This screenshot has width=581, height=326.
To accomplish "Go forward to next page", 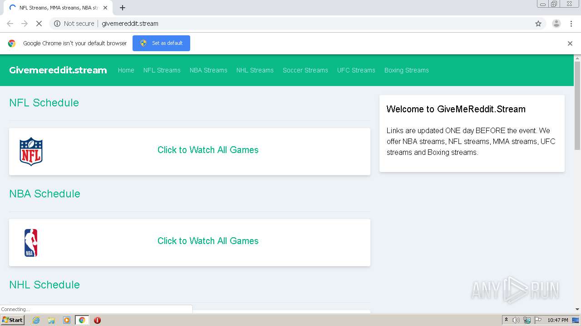I will (x=25, y=24).
